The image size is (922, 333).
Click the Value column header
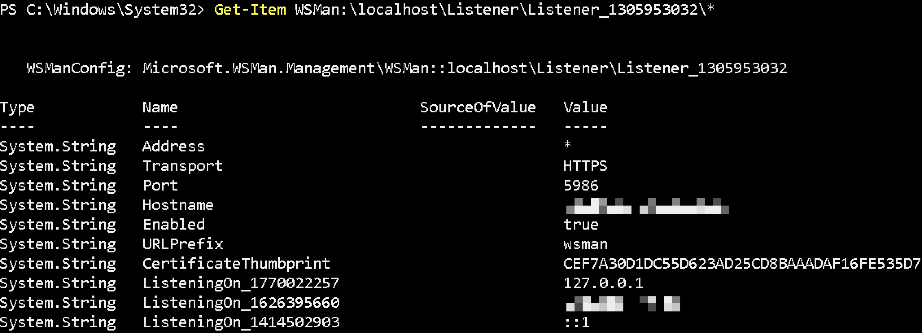(x=585, y=107)
